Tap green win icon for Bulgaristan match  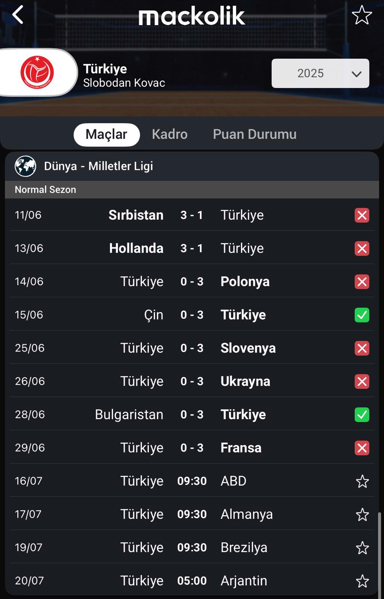(362, 414)
